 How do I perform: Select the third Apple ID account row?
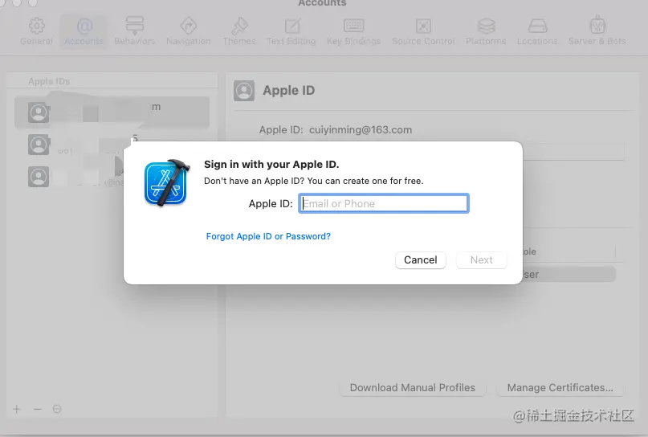point(112,177)
